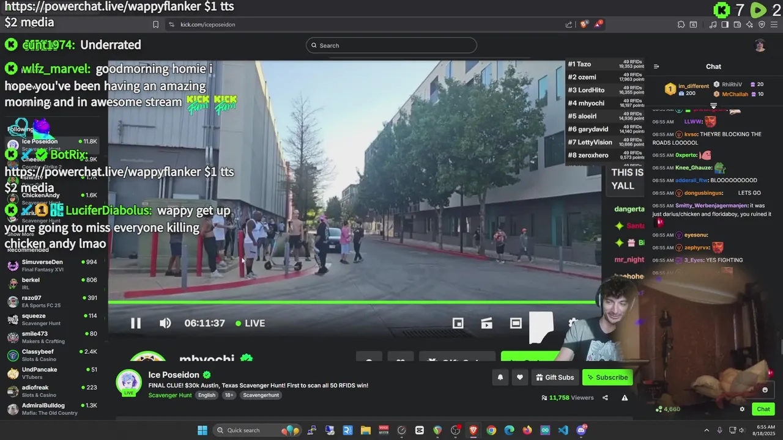
Task: Open Google Chrome from taskbar
Action: [491, 430]
